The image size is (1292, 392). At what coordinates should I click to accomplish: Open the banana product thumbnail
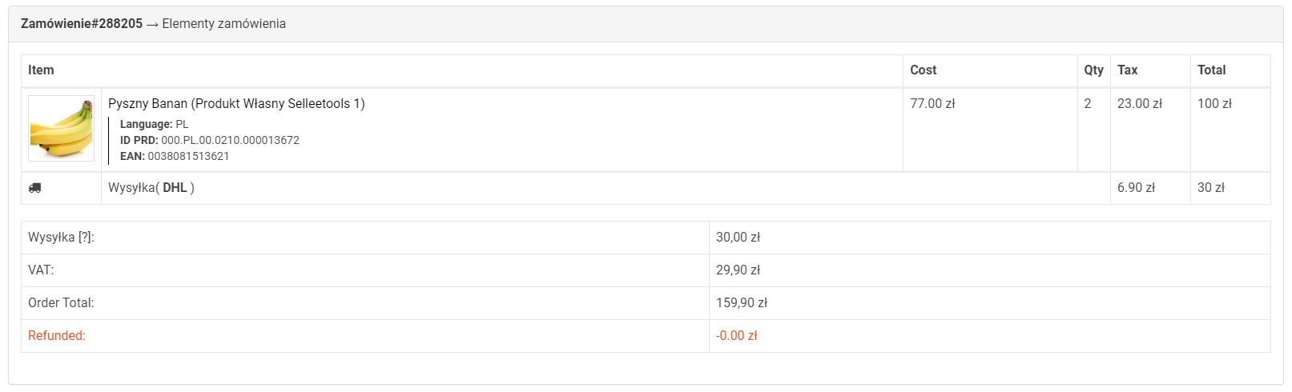pos(61,129)
